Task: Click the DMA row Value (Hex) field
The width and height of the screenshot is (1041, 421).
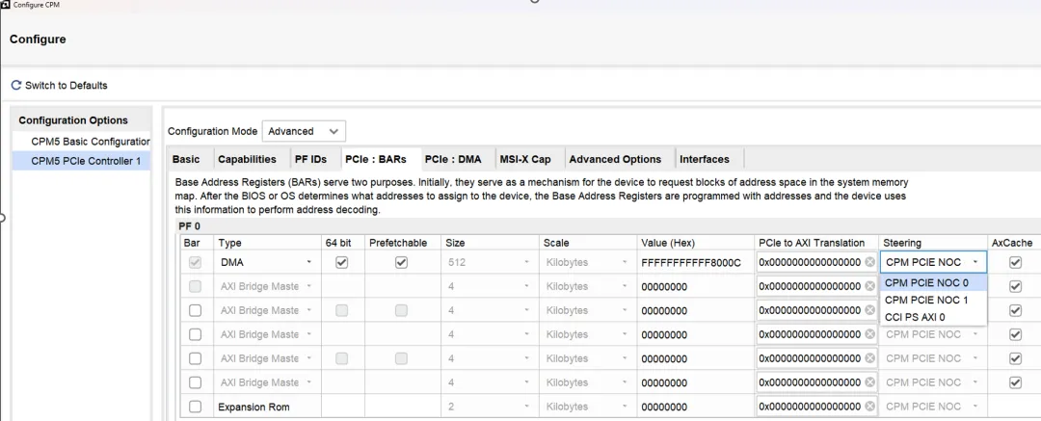Action: 692,262
